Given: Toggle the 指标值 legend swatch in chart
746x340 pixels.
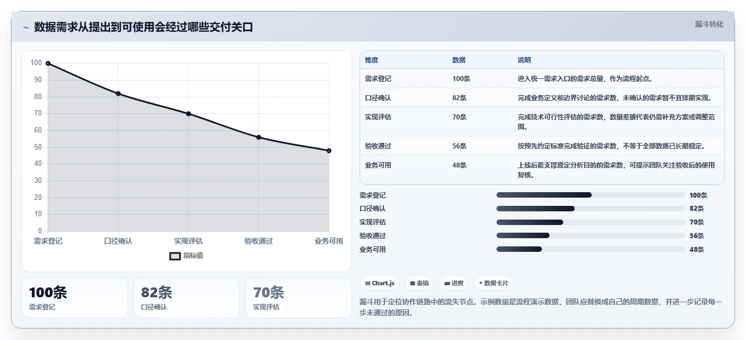Looking at the screenshot, I should point(175,256).
